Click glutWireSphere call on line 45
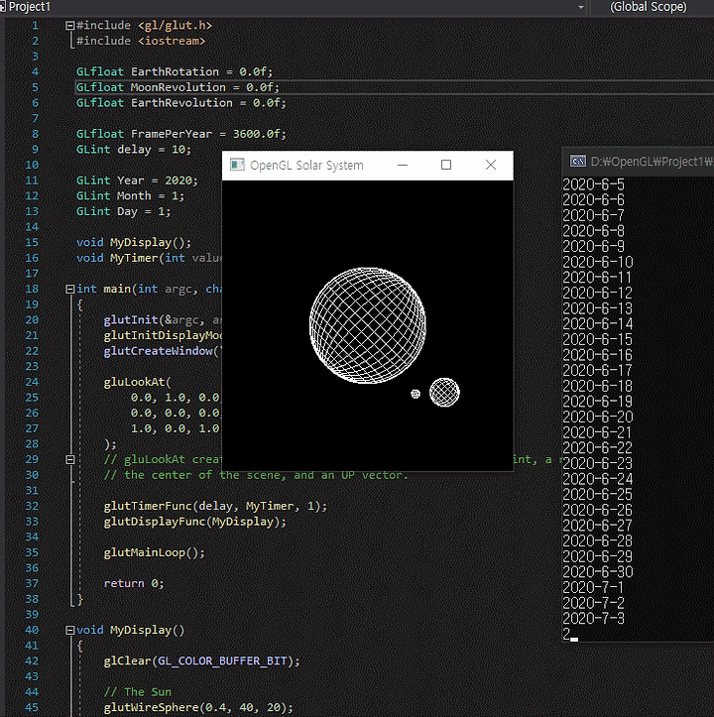Image resolution: width=714 pixels, height=717 pixels. pyautogui.click(x=198, y=708)
